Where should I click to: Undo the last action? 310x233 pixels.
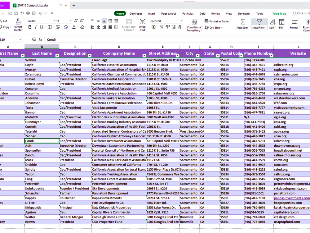(40, 13)
